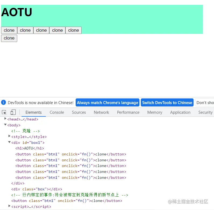Toggle the device toolbar icon
Image resolution: width=214 pixels, height=210 pixels.
13,112
